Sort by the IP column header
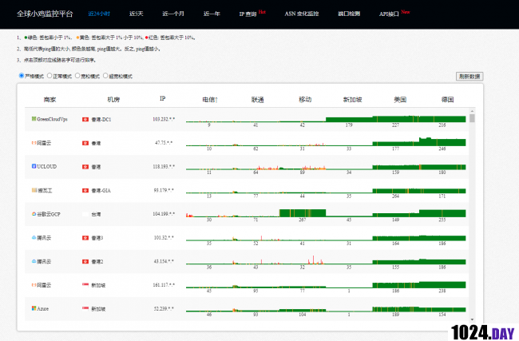Viewport: 519px width, 341px height. pyautogui.click(x=163, y=99)
